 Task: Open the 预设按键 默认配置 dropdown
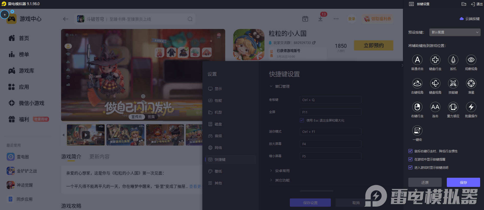pyautogui.click(x=455, y=32)
